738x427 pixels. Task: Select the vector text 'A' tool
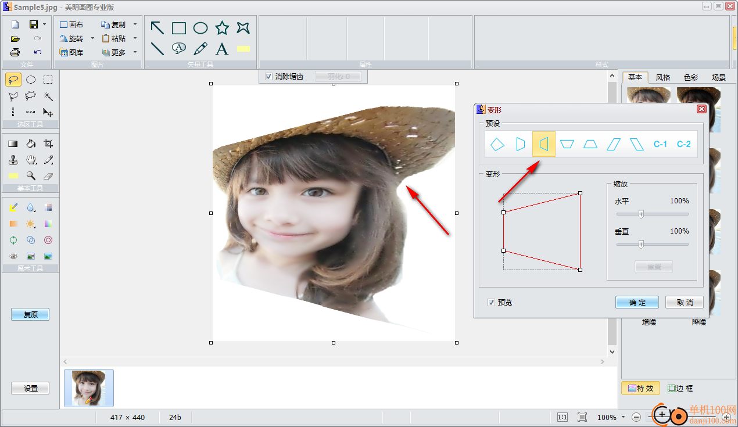point(222,49)
